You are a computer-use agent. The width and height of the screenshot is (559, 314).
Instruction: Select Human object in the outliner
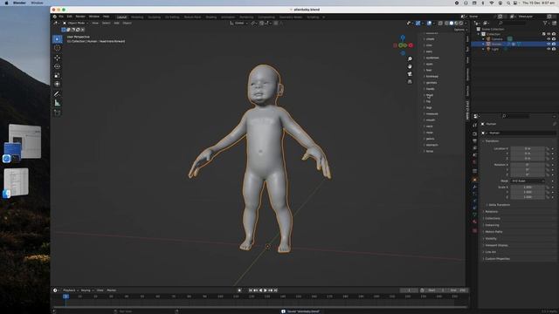pos(496,44)
